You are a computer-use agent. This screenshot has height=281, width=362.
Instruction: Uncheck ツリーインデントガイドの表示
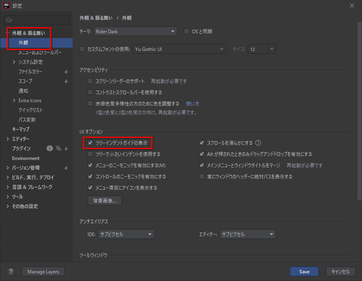[x=90, y=142]
